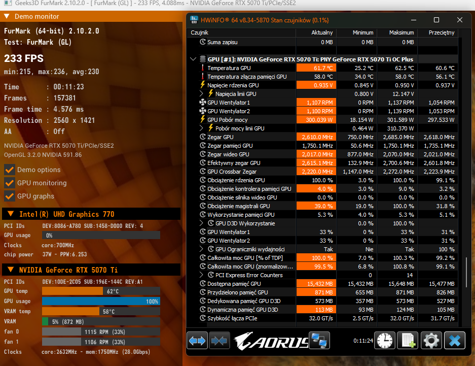Click clock icon beside Zegar pamięci GPU
The width and height of the screenshot is (475, 366).
pos(203,146)
